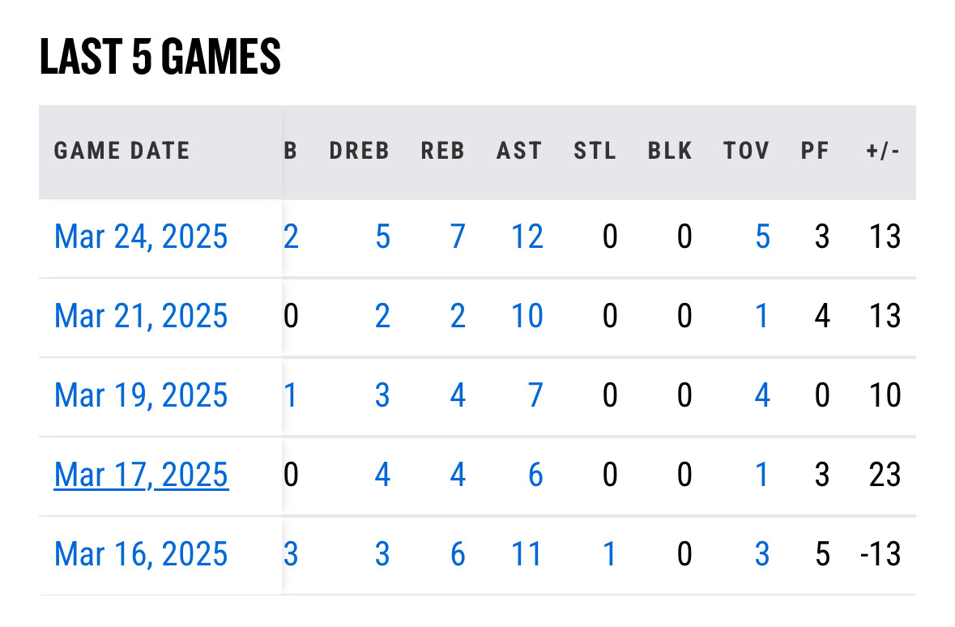Open the Mar 16, 2025 game link
Screen dimensions: 955x627
point(141,554)
